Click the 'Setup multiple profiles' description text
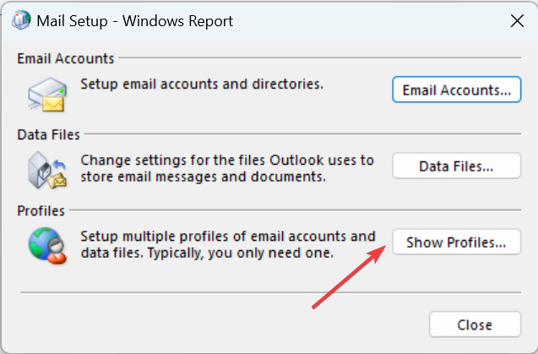Screen dimensions: 538x354 (x=228, y=244)
